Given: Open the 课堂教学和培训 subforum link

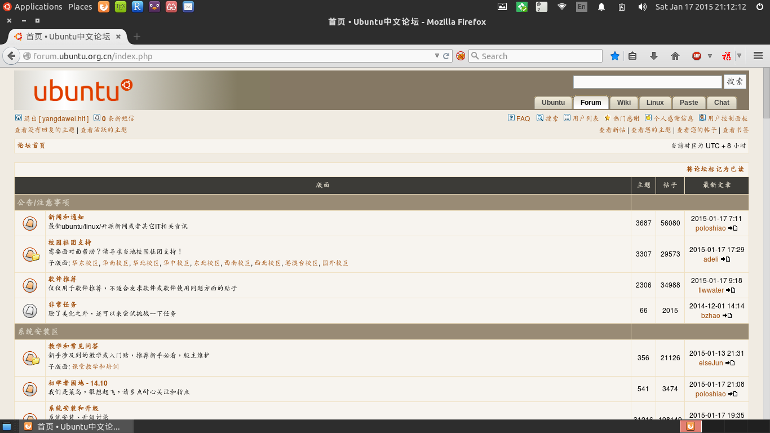Looking at the screenshot, I should coord(95,366).
